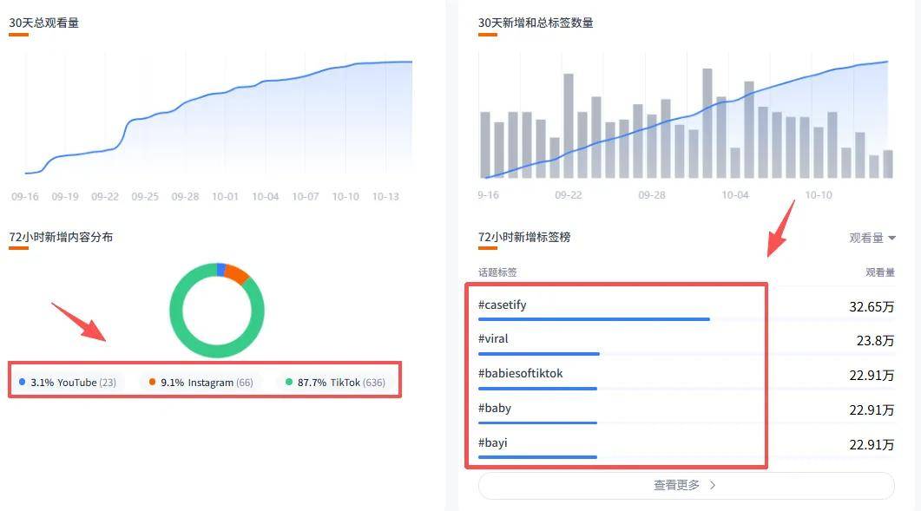Click the 23.8万 view count value

[x=875, y=341]
